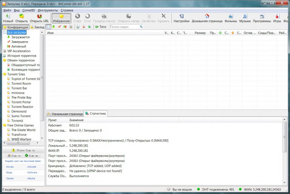Click the Новый toolbar icon
290x194 pixels.
coord(8,16)
